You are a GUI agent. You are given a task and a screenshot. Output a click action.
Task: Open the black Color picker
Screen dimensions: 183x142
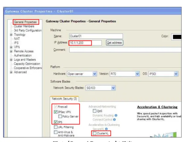click(x=176, y=37)
